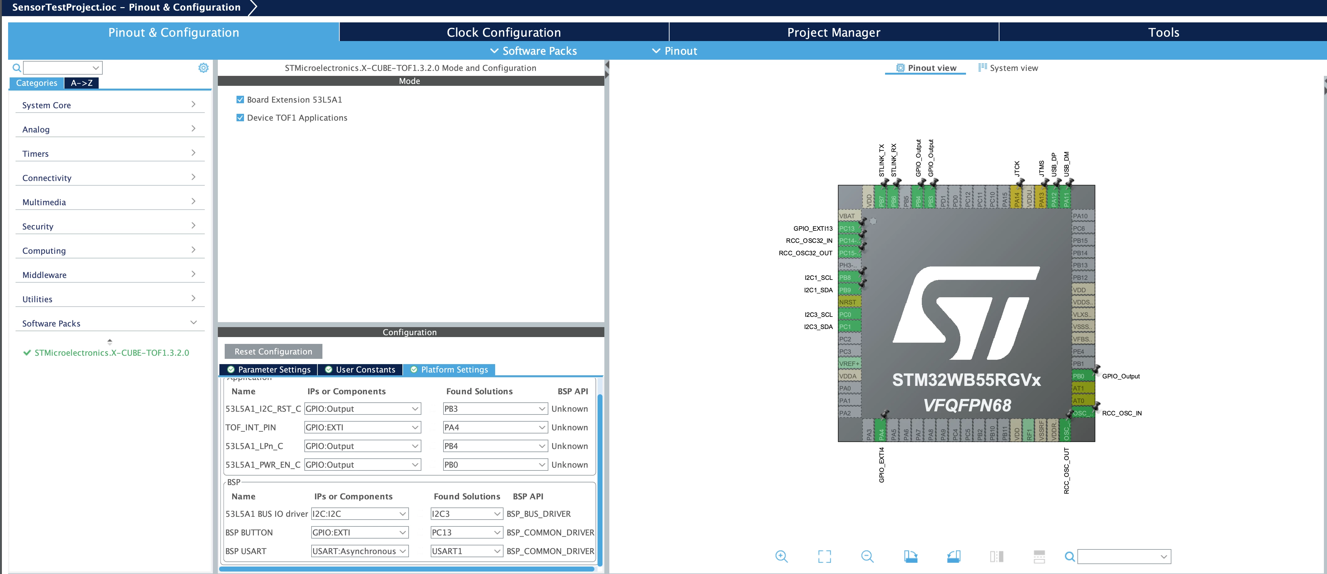This screenshot has width=1327, height=574.
Task: Click the PC13 pin on the chip
Action: coord(850,228)
